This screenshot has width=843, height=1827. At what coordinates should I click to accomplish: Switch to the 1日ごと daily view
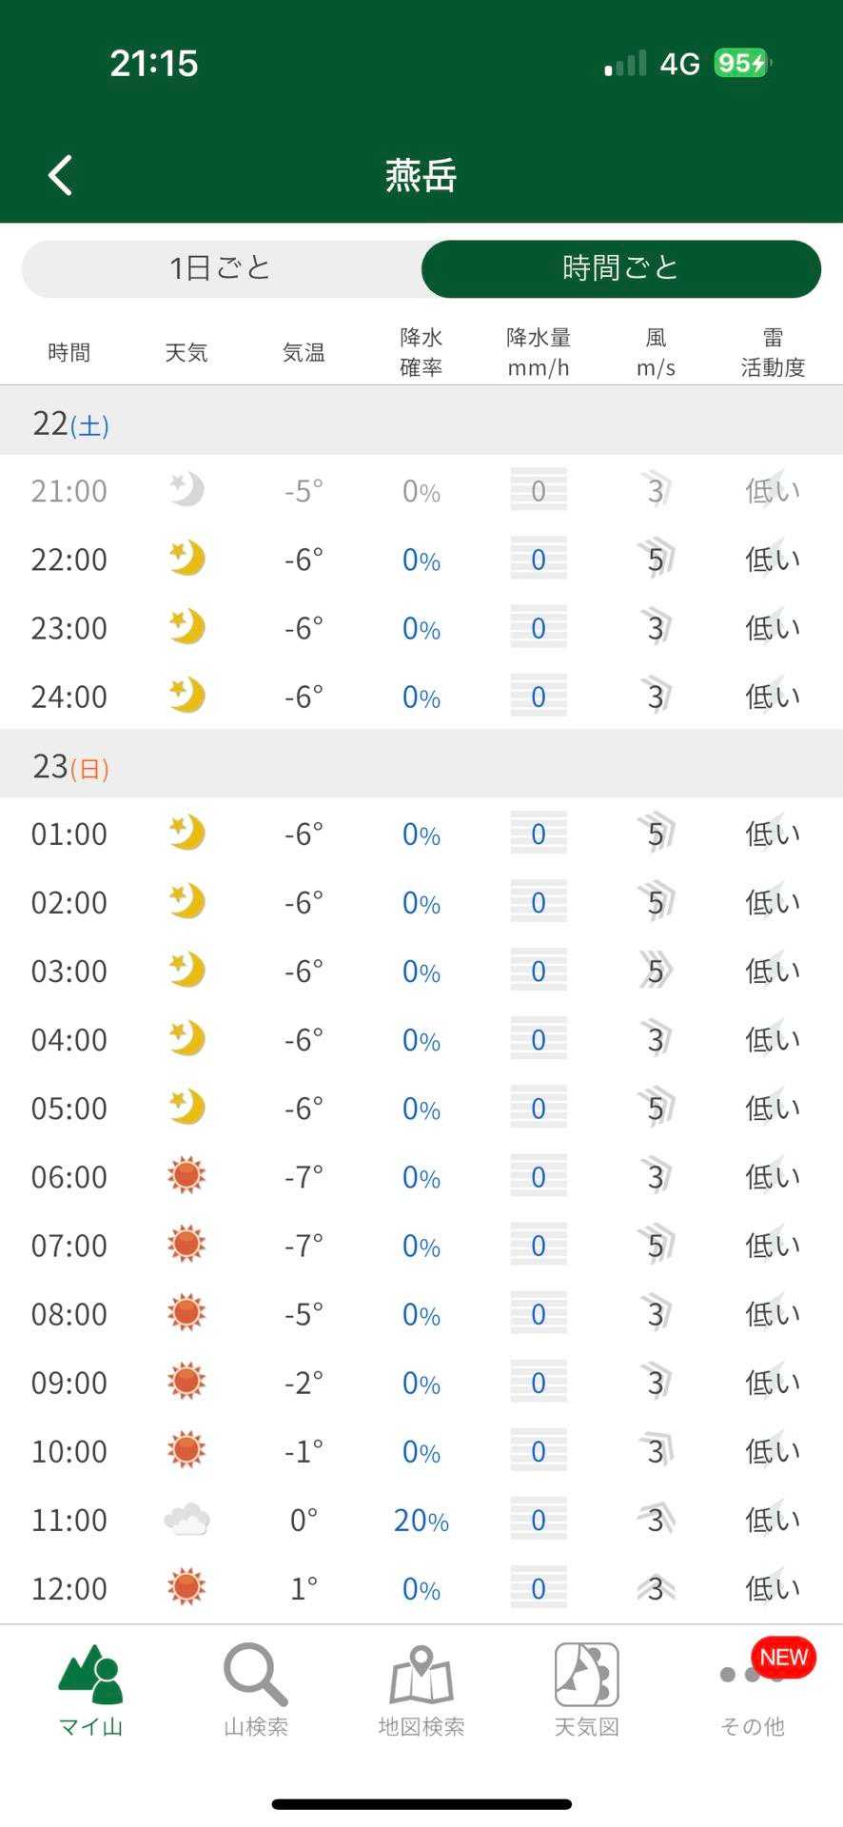click(221, 268)
